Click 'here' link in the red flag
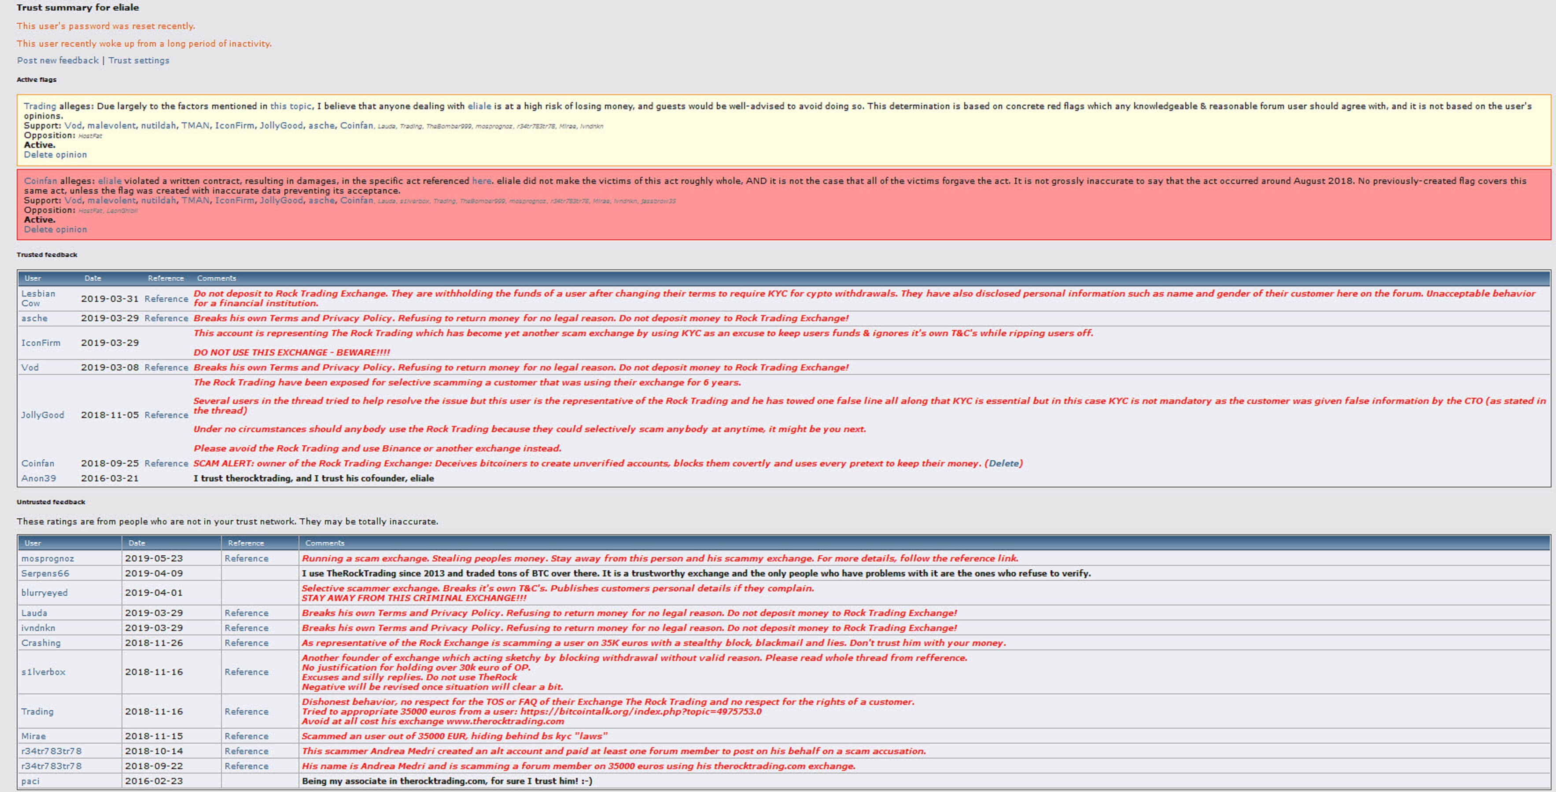Image resolution: width=1556 pixels, height=792 pixels. point(481,181)
